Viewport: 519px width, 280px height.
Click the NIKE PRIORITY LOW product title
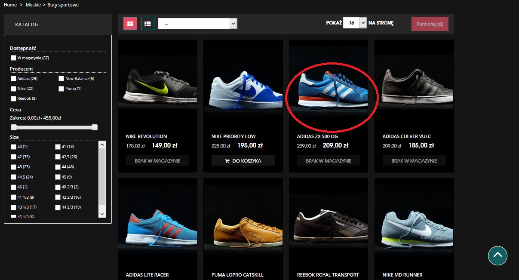coord(233,136)
